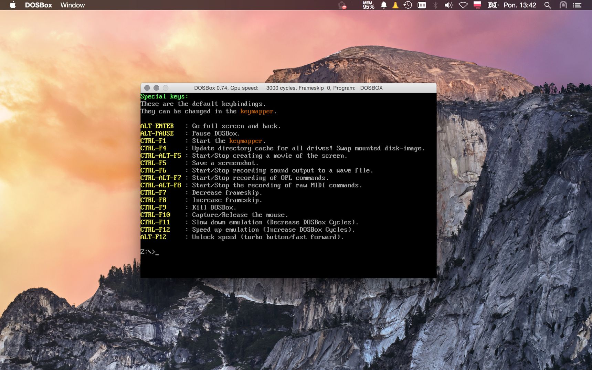Click the CTRL-F6 key label
The width and height of the screenshot is (592, 370).
pos(153,170)
